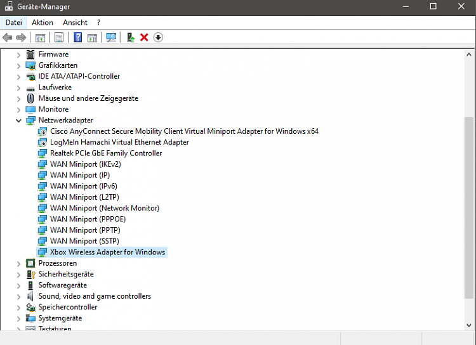Click the blue Help question-mark icon

78,37
